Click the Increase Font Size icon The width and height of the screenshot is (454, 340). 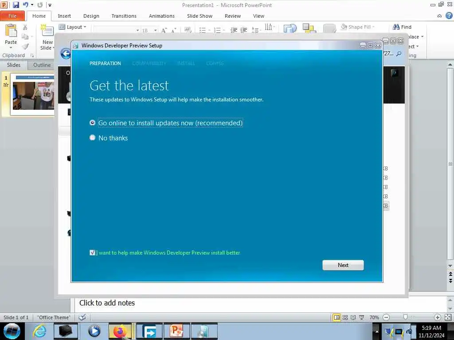coord(164,30)
